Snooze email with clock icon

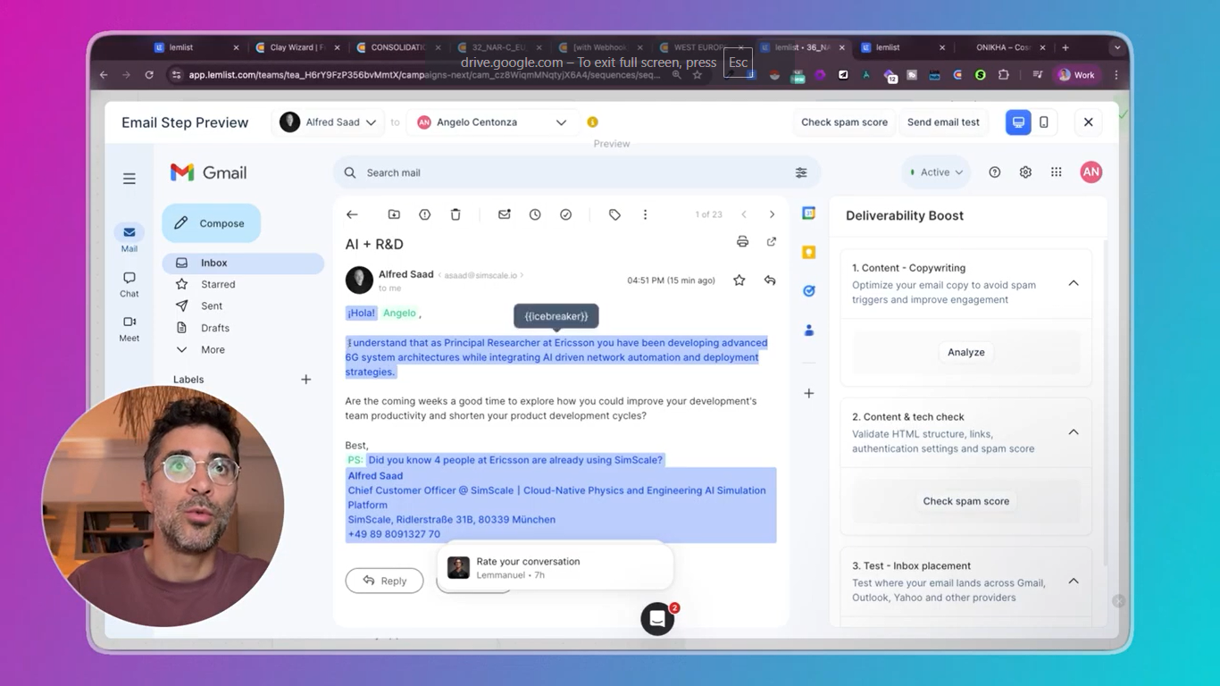click(535, 214)
